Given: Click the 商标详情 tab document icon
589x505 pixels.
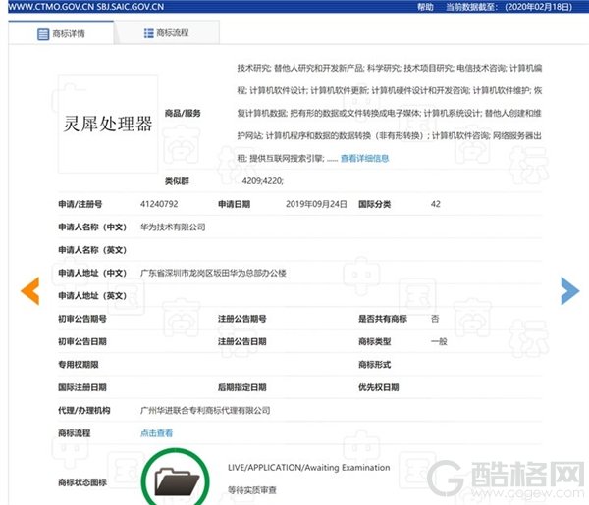Looking at the screenshot, I should pyautogui.click(x=43, y=34).
